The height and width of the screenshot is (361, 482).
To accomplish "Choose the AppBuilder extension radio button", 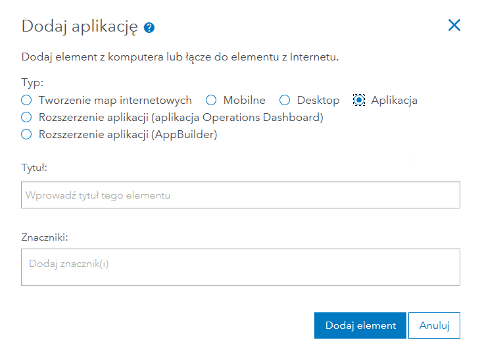I will (x=26, y=135).
